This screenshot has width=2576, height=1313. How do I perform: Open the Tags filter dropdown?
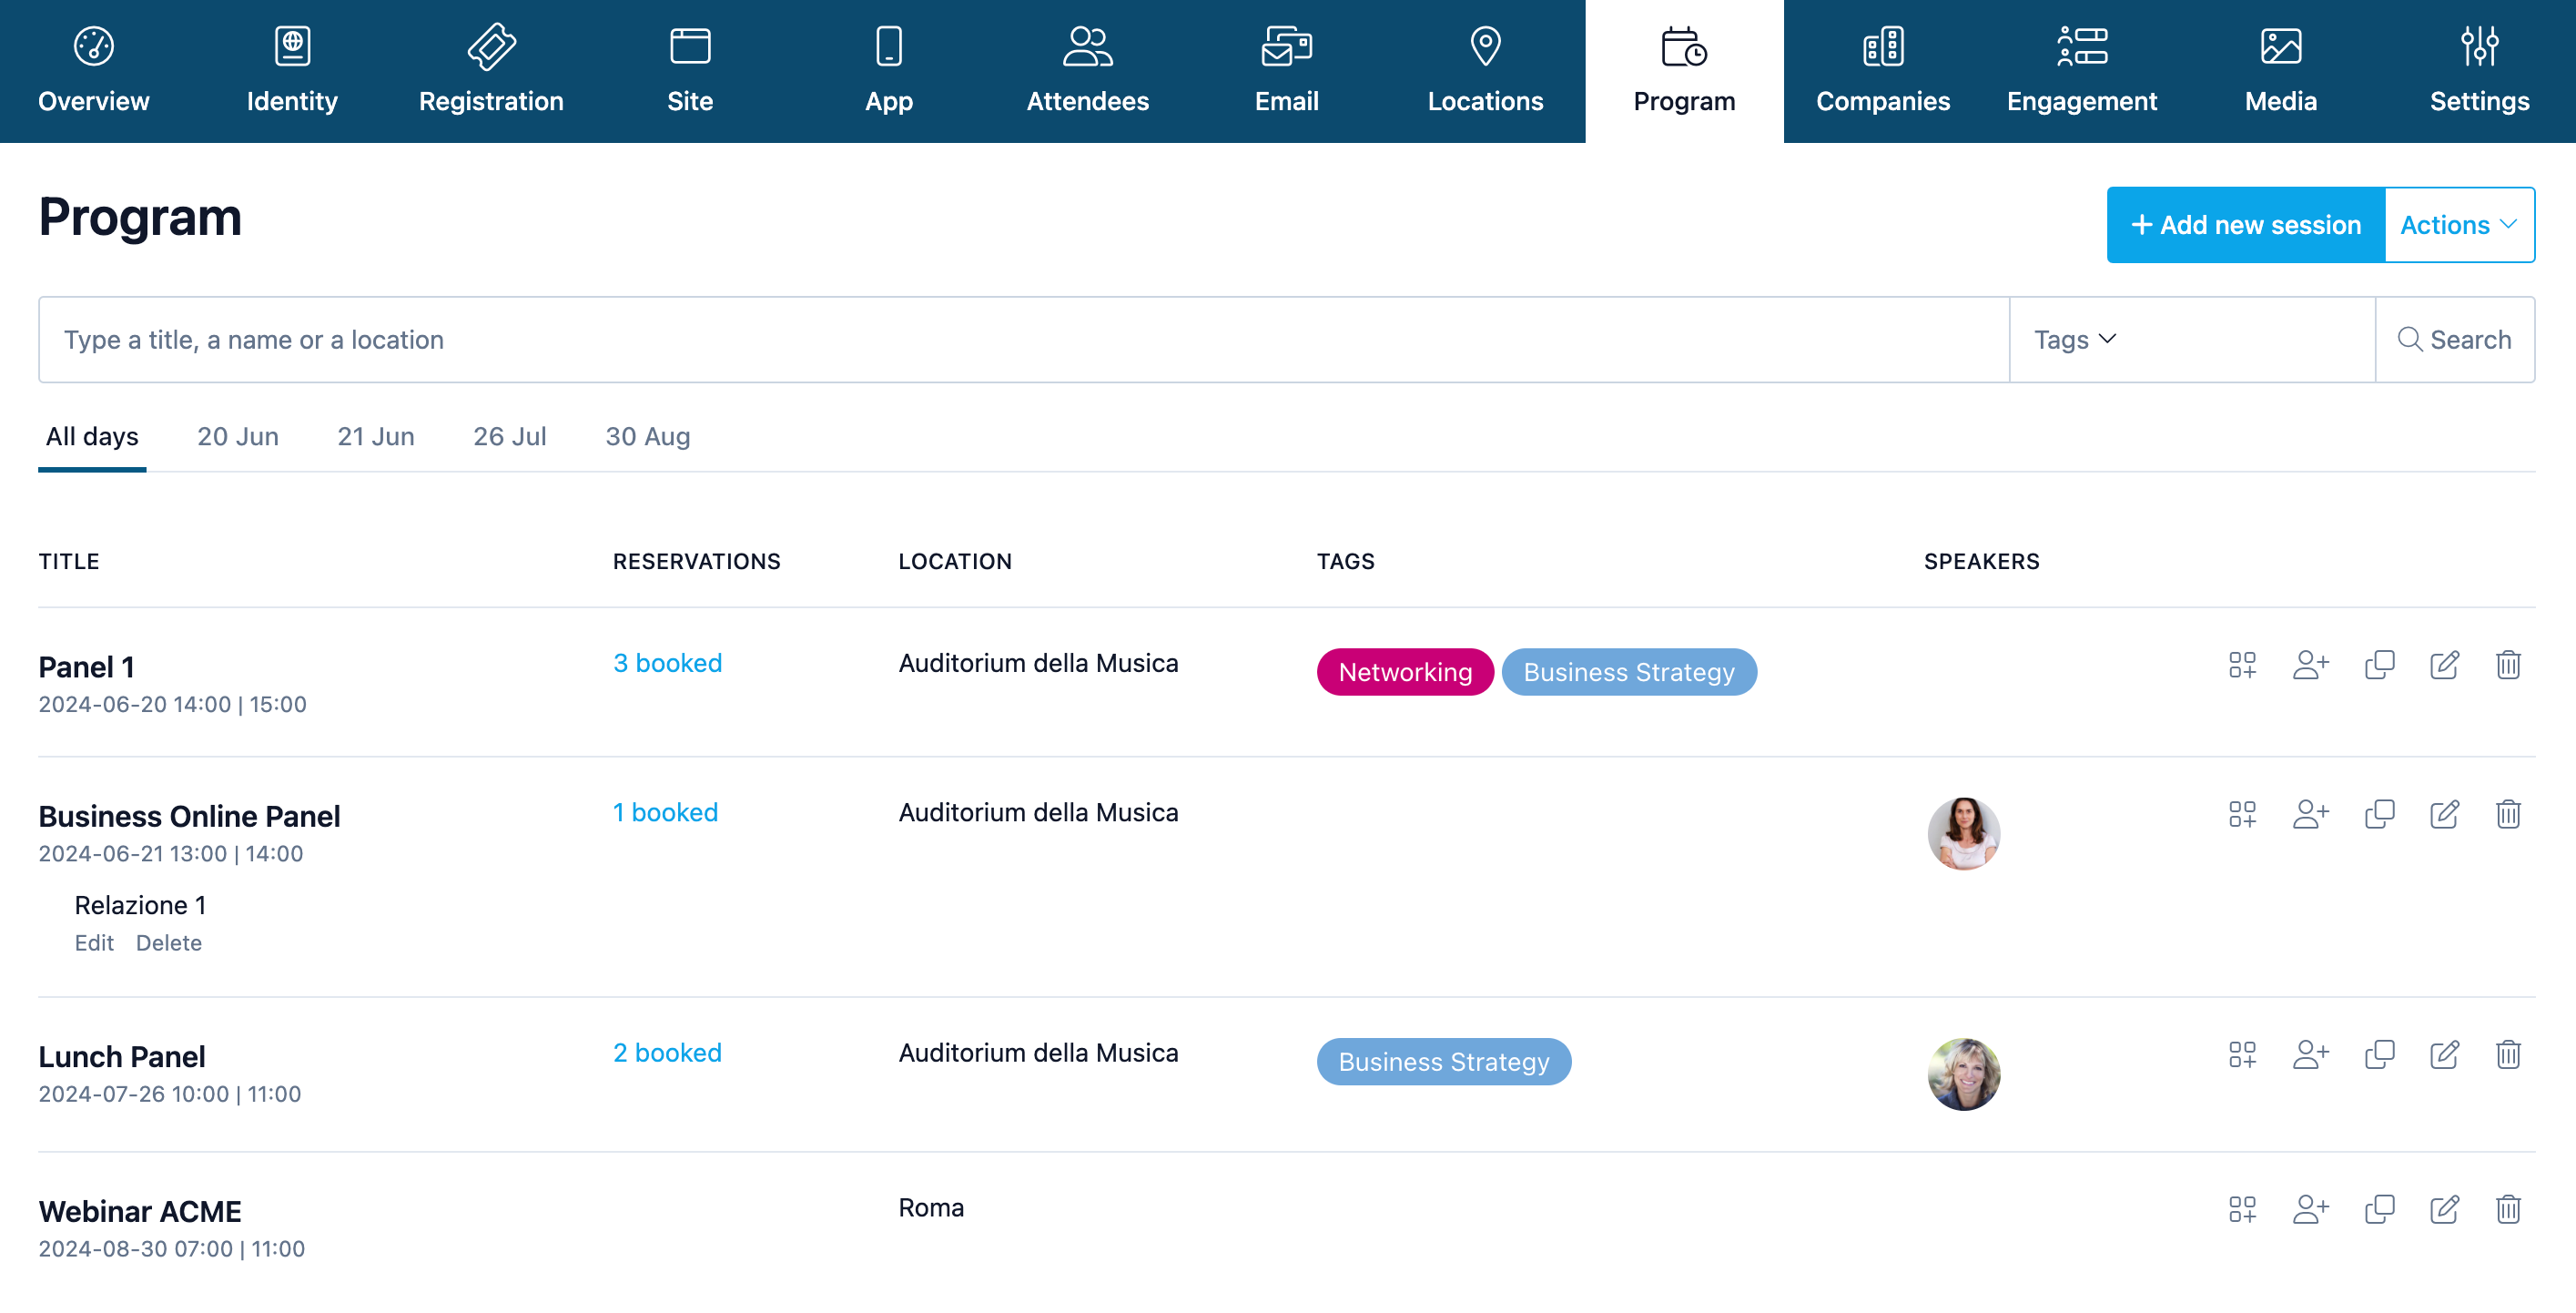(2192, 340)
